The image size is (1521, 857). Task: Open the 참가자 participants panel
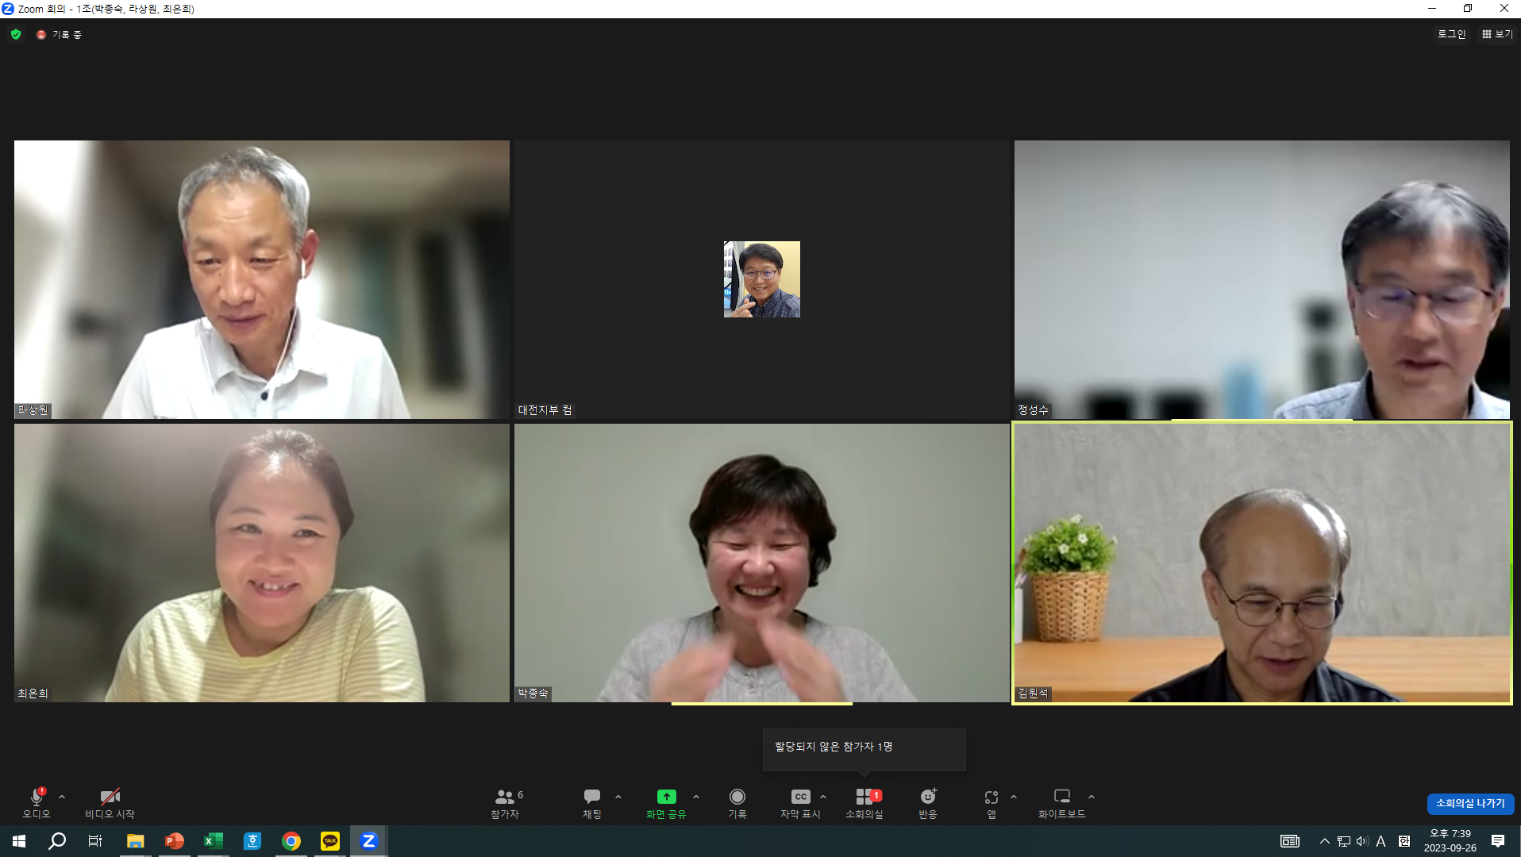click(x=506, y=802)
